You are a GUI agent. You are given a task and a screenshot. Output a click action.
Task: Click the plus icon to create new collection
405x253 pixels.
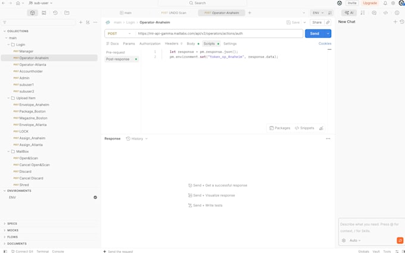[x=80, y=23]
